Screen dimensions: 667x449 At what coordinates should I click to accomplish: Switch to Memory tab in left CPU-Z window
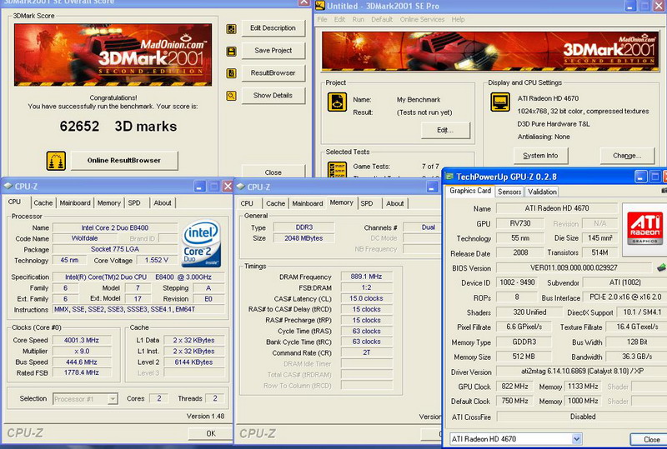109,202
